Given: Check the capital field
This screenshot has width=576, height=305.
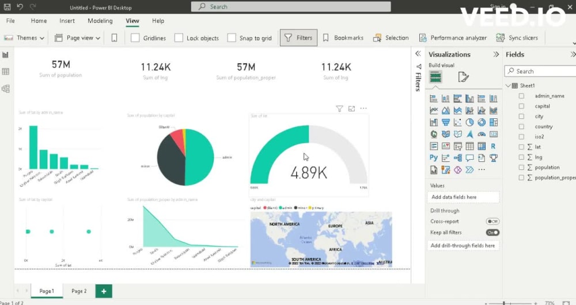Looking at the screenshot, I should pyautogui.click(x=521, y=106).
